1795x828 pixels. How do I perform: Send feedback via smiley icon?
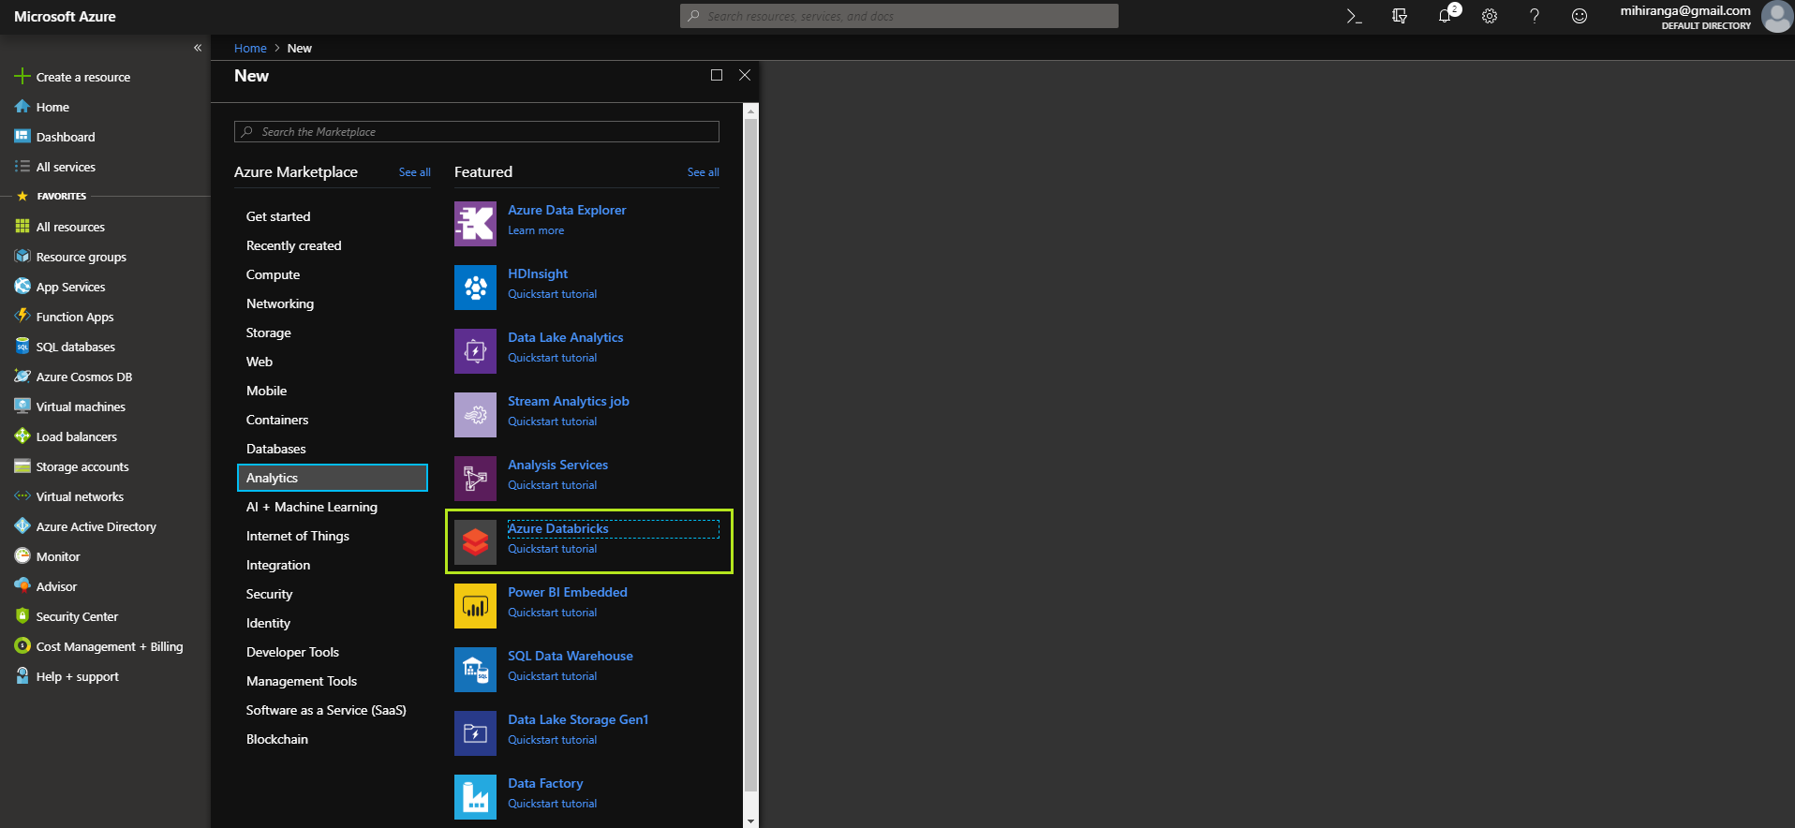1580,16
